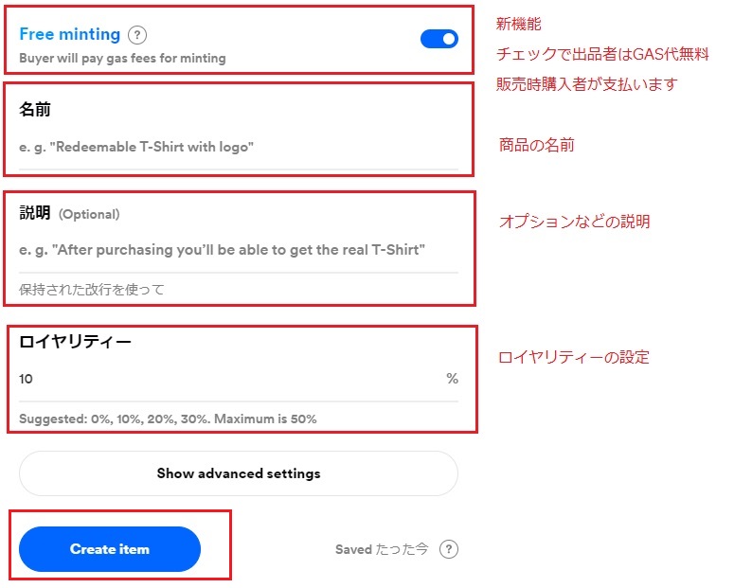Click the ロイヤリティー section heading
The image size is (734, 588).
click(x=75, y=342)
